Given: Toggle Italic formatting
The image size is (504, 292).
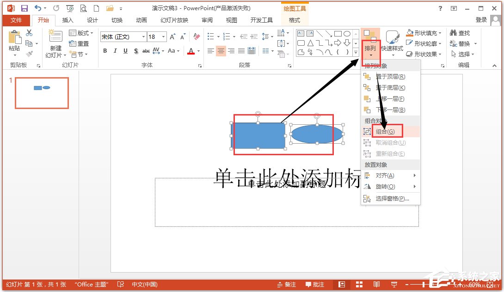Looking at the screenshot, I should click(x=115, y=51).
